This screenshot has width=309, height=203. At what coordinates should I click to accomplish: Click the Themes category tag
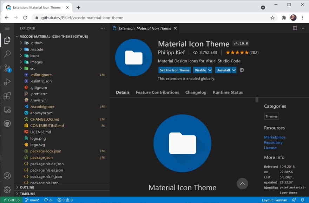271,116
